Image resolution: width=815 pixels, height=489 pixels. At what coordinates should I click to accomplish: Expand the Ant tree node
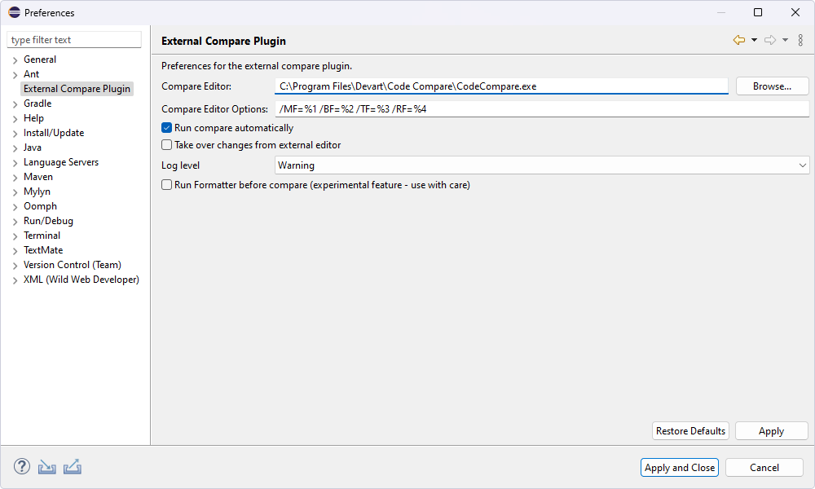pos(15,75)
